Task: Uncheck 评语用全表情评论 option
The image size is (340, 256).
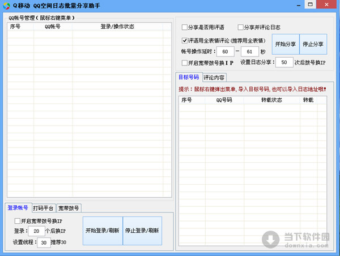Action: click(185, 41)
